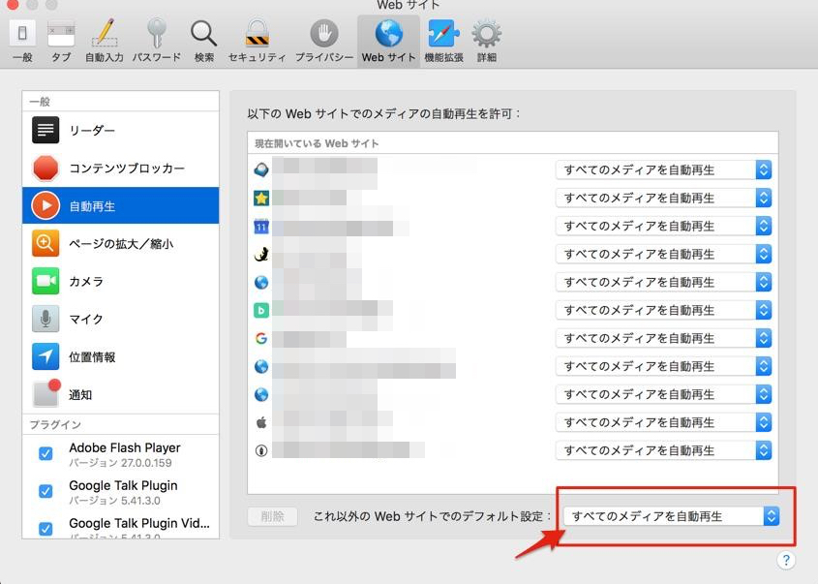Image resolution: width=818 pixels, height=584 pixels.
Task: Select マイク in the sidebar
Action: pyautogui.click(x=120, y=319)
